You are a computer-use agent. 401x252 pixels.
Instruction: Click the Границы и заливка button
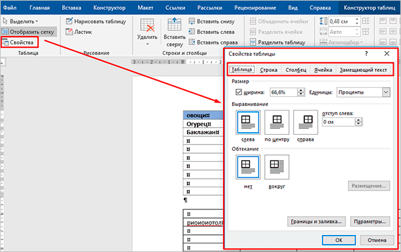(x=317, y=221)
